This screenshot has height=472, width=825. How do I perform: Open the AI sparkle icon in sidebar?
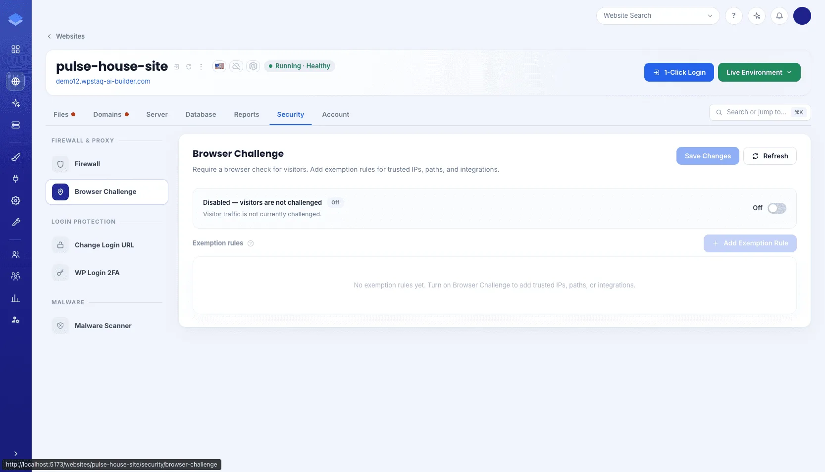pos(15,103)
